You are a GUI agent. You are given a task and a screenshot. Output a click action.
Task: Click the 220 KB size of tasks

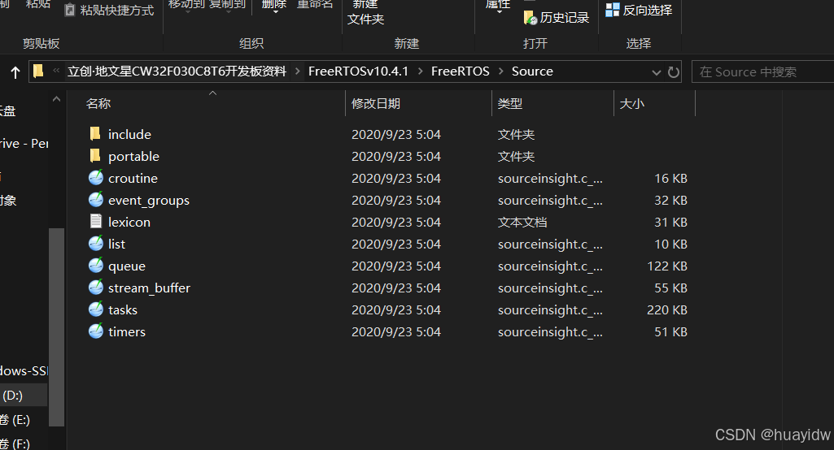click(667, 309)
